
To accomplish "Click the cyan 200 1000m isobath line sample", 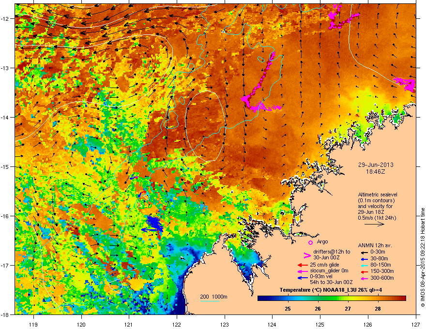I will click(x=210, y=301).
